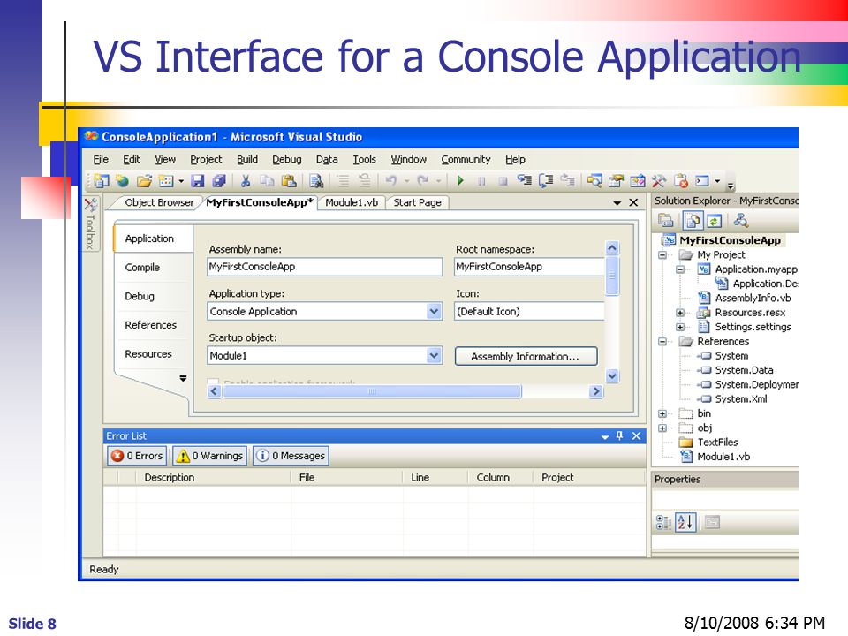The width and height of the screenshot is (848, 636).
Task: Save the current file with the floppy icon
Action: click(197, 180)
